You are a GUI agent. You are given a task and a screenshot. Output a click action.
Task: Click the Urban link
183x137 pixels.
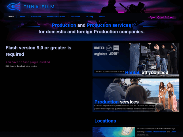(173, 132)
